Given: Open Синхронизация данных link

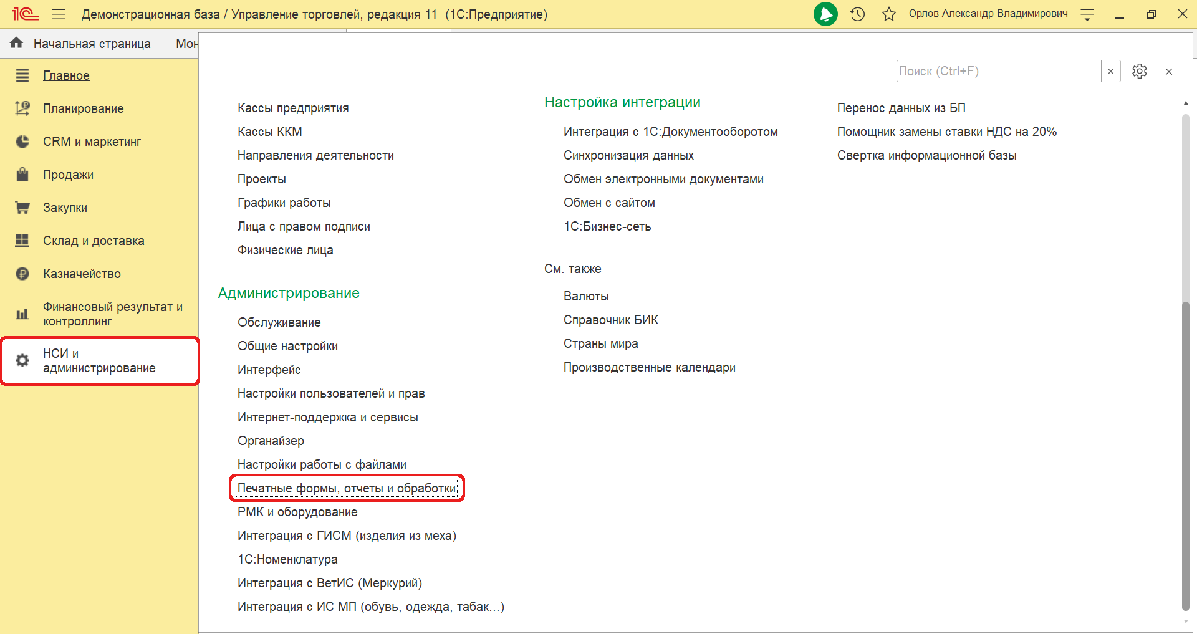Looking at the screenshot, I should pos(628,155).
